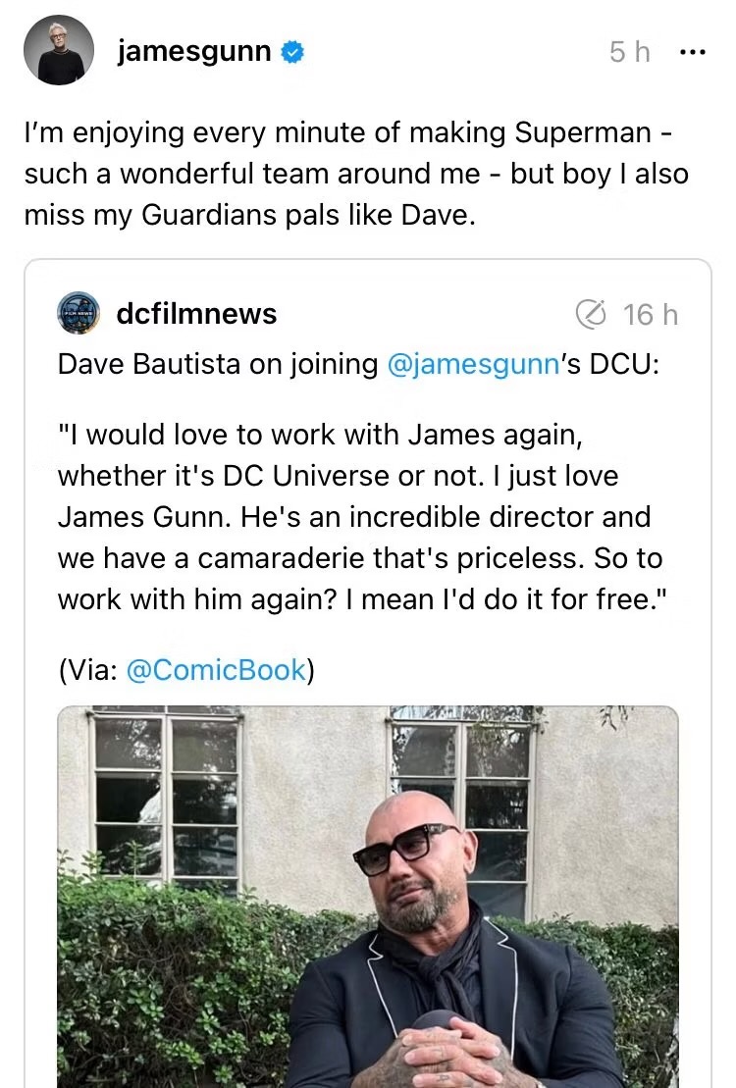Open the three-dot more options menu
The width and height of the screenshot is (736, 1088).
692,52
